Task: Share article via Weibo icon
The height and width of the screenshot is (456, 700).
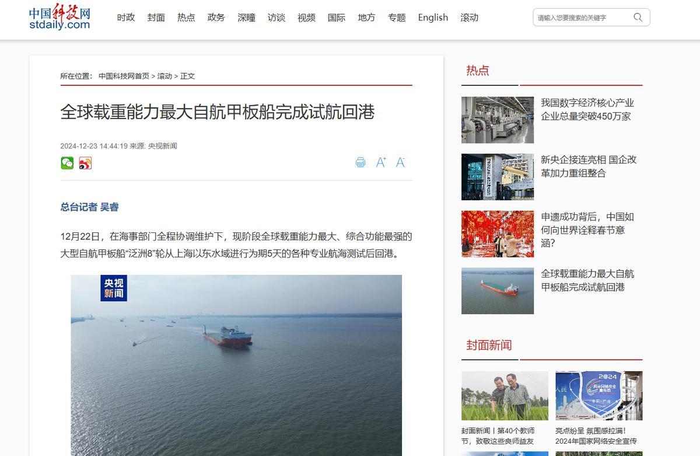Action: click(85, 163)
